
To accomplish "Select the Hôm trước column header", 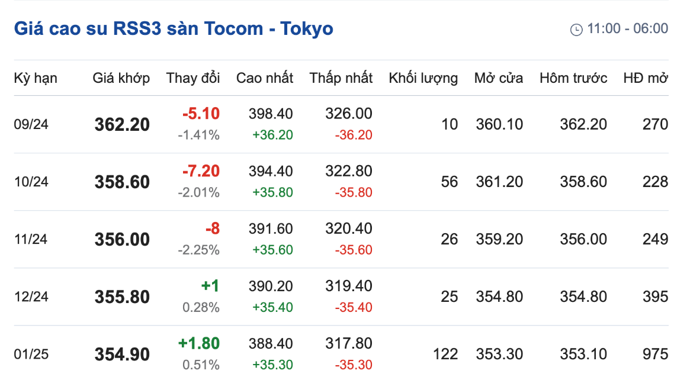I will click(573, 78).
